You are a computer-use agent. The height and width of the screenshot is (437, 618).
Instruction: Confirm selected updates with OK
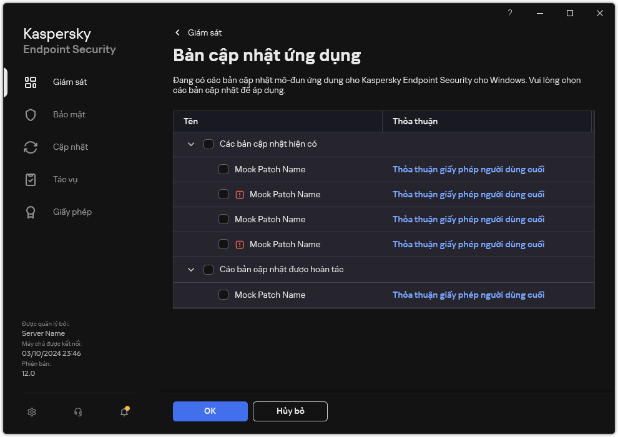(210, 411)
